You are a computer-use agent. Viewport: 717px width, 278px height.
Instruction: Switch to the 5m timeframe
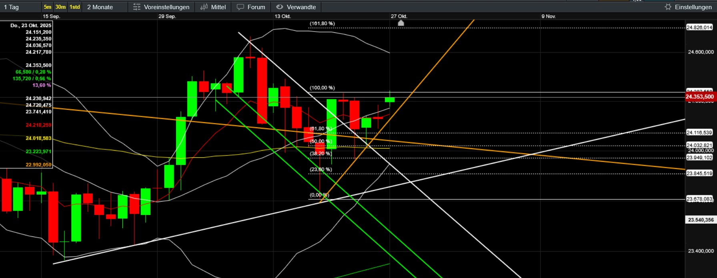pyautogui.click(x=48, y=7)
